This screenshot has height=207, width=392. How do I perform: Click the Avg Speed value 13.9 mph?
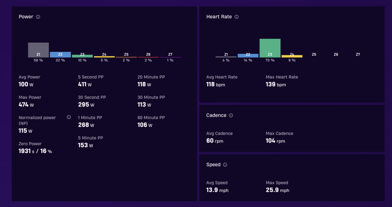[x=217, y=190]
